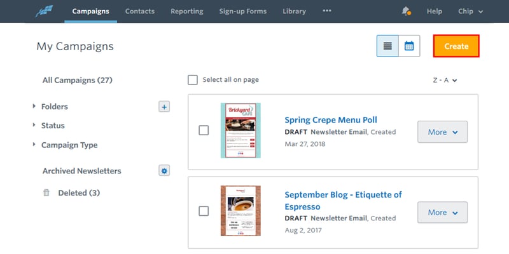The height and width of the screenshot is (254, 509).
Task: Open More dropdown for Spring Crepe Menu Poll
Action: [442, 132]
